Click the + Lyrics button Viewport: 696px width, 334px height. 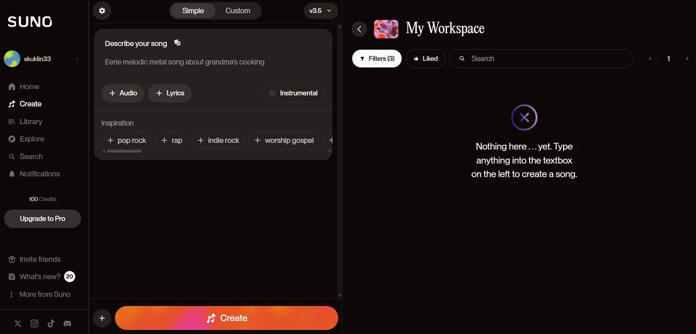[170, 93]
